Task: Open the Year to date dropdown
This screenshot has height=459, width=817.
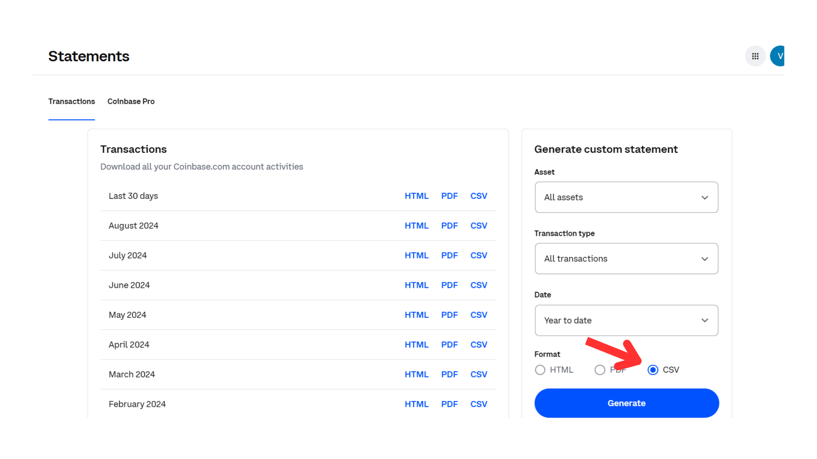Action: click(x=626, y=320)
